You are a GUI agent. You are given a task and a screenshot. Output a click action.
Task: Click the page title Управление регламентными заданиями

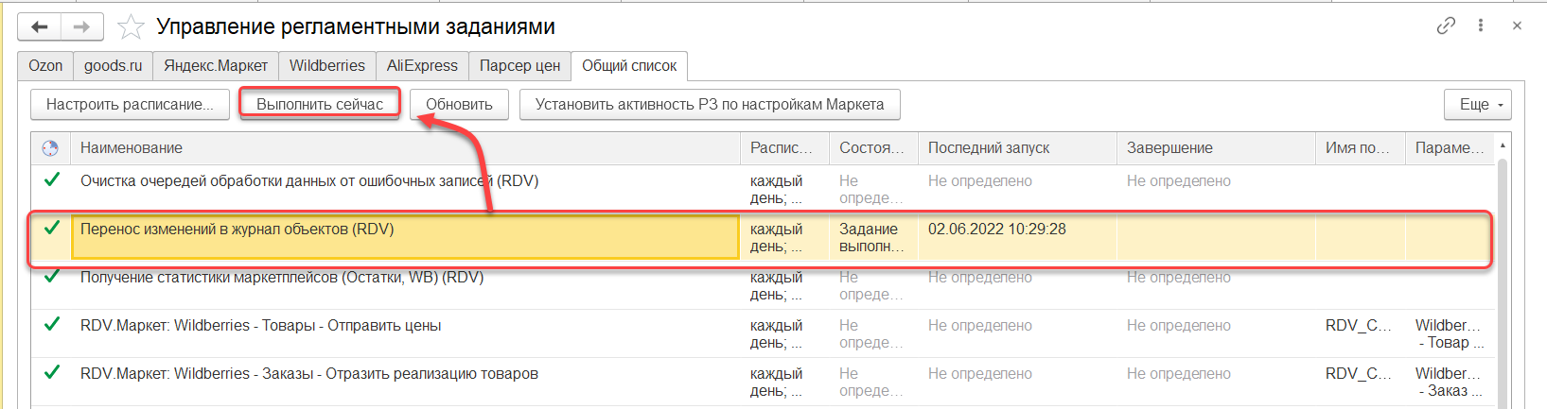pos(356,27)
